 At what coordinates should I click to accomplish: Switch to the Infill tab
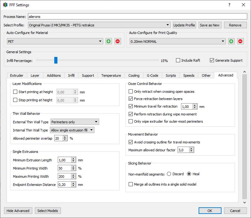click(x=71, y=75)
